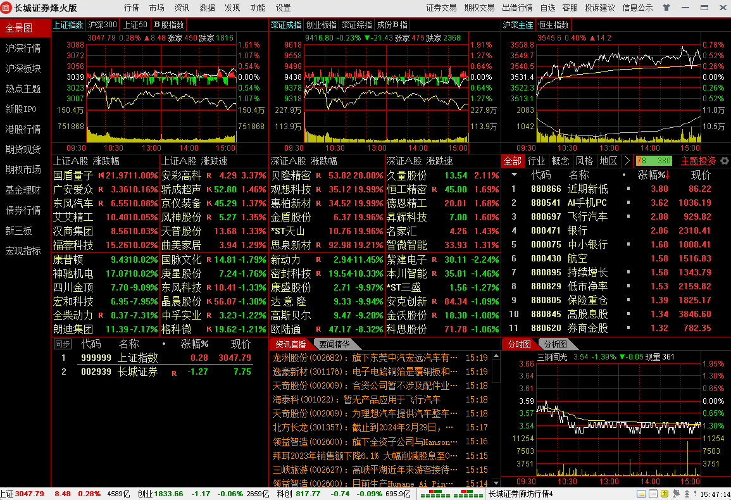The image size is (731, 500).
Task: Select 基金理财 in the left sidebar
Action: (23, 191)
